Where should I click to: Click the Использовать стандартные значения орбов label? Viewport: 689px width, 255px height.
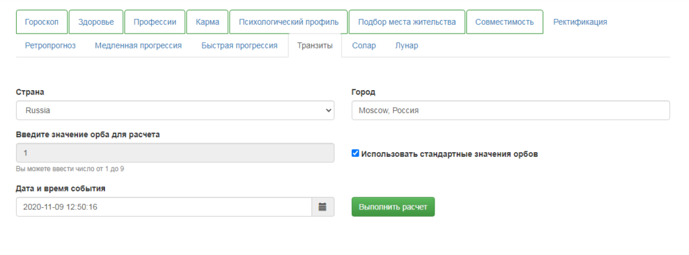[449, 154]
